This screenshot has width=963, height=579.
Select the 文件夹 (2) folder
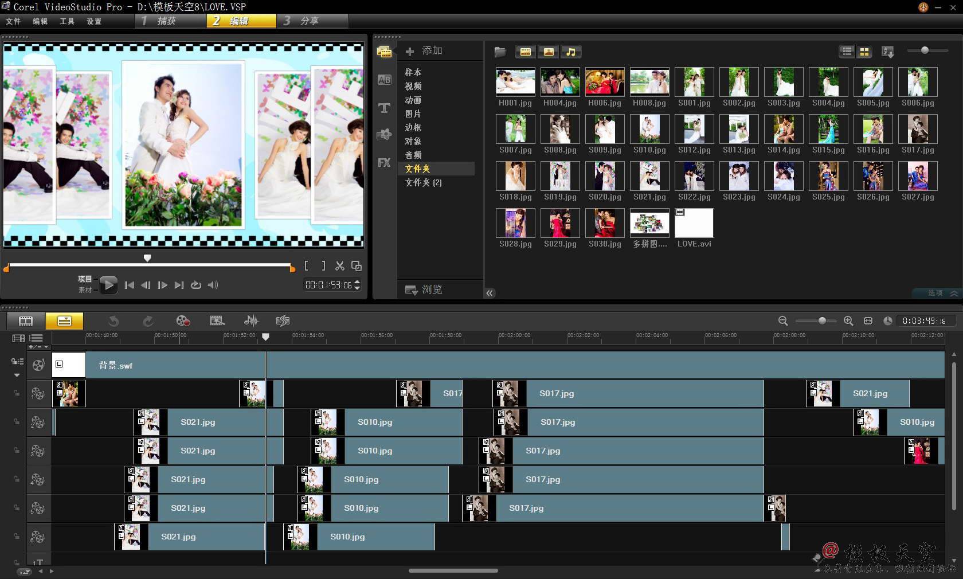click(424, 182)
